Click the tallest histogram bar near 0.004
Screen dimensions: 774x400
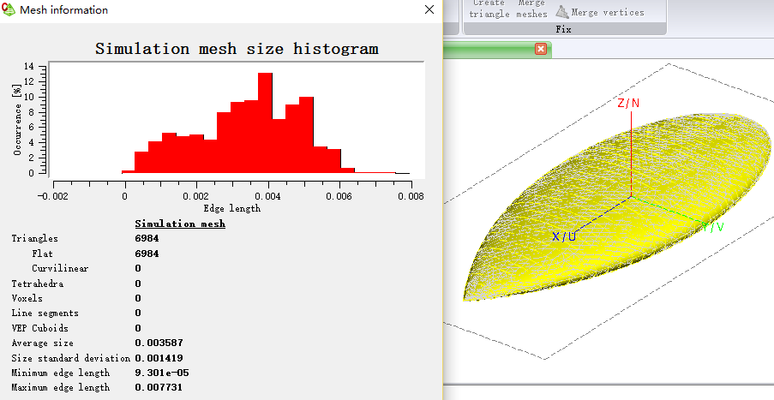click(265, 122)
